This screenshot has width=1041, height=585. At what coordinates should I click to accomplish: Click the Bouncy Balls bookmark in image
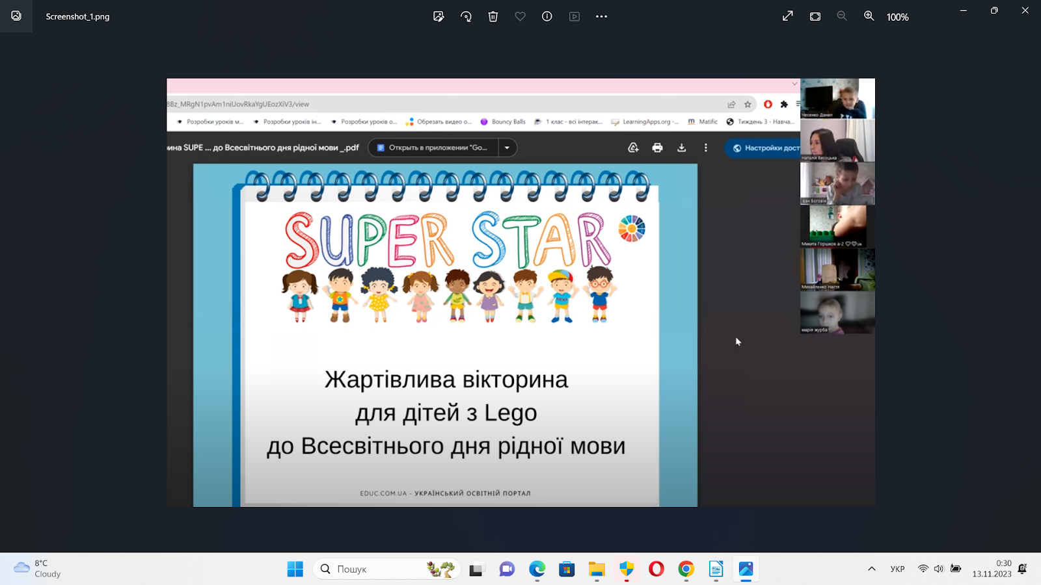pyautogui.click(x=503, y=122)
